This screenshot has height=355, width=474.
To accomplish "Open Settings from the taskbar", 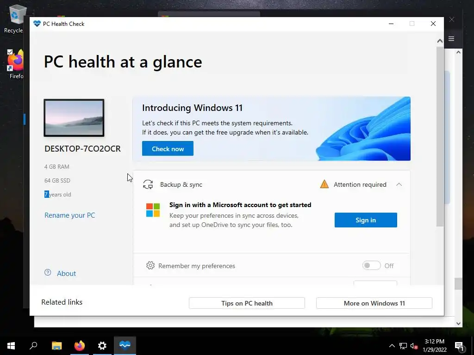I will point(102,346).
